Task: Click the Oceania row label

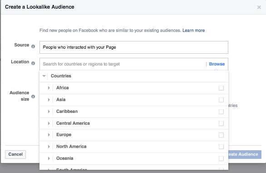Action: coord(65,158)
